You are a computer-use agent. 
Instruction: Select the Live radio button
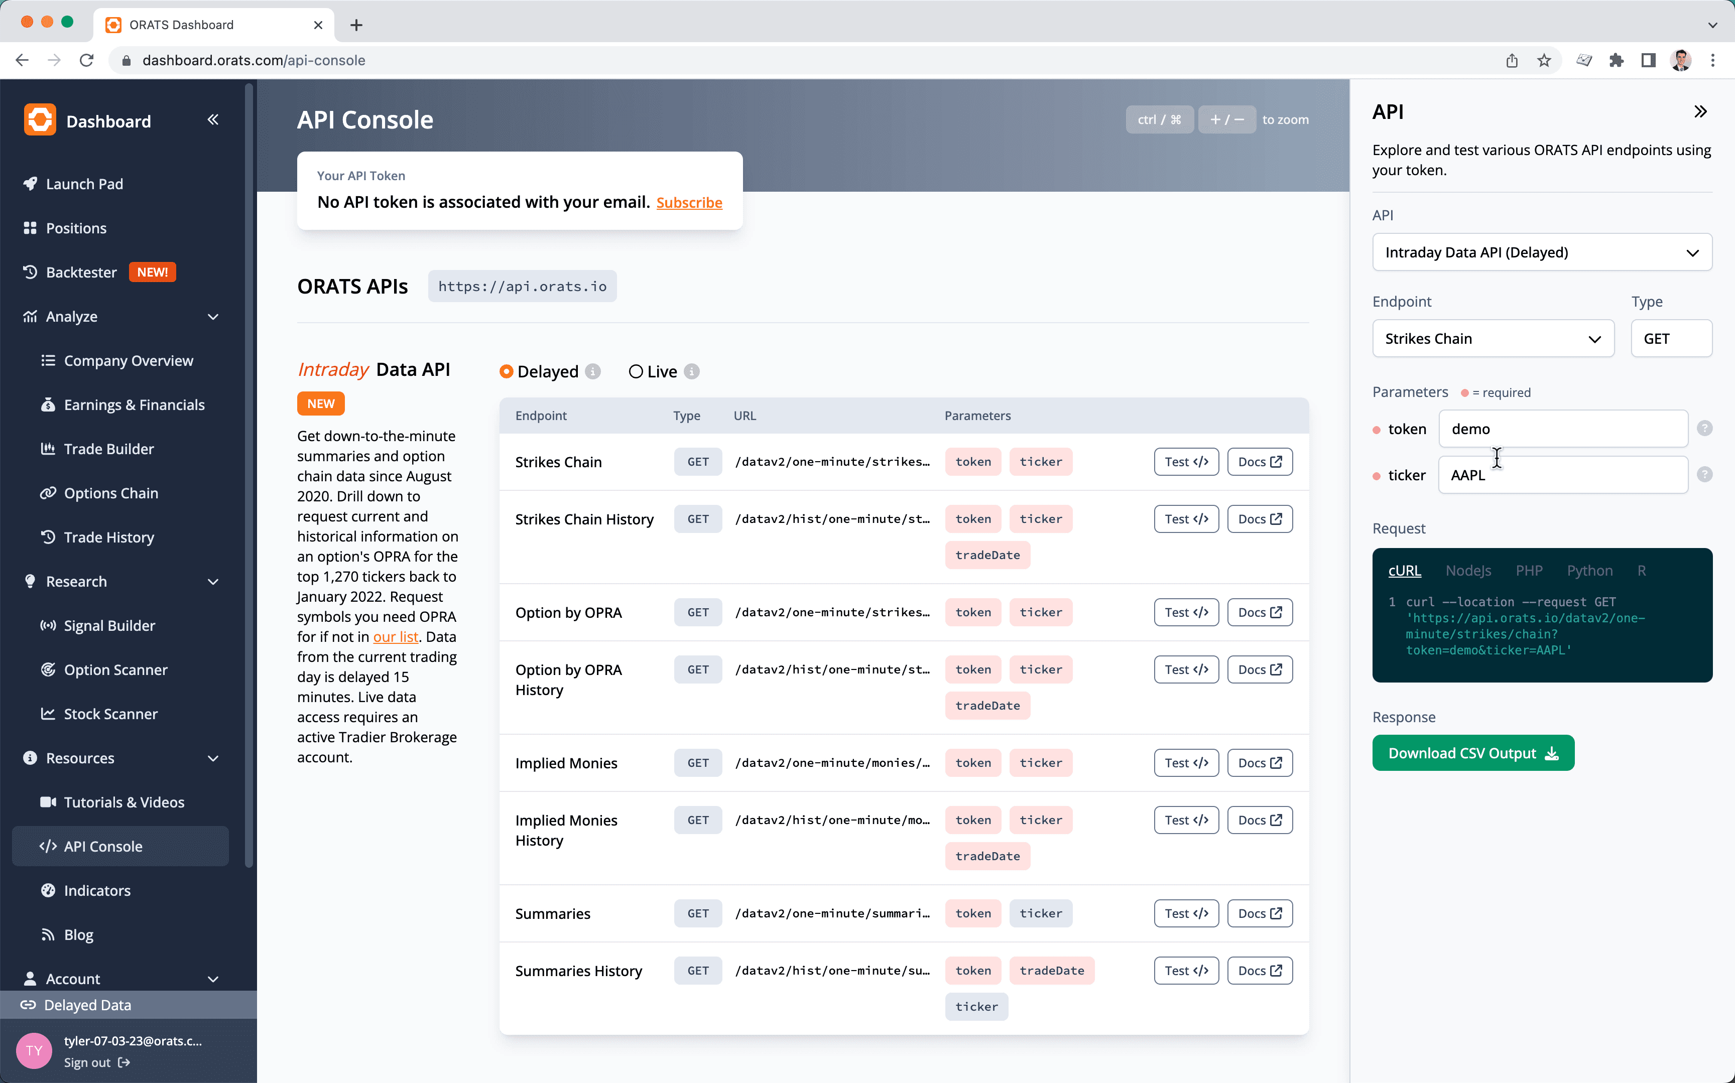point(636,371)
